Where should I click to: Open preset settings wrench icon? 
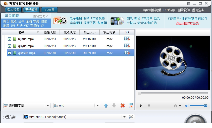(131, 117)
